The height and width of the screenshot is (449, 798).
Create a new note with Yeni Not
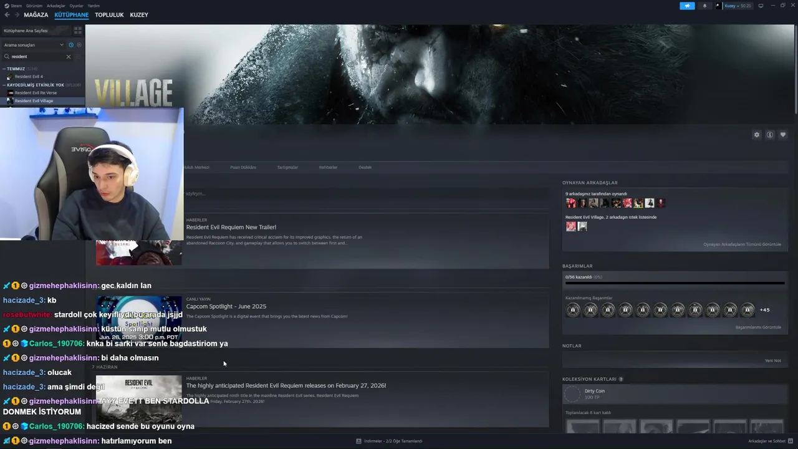pos(773,360)
